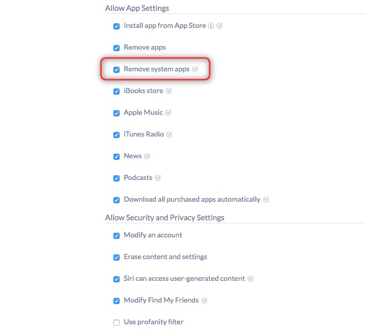
Task: Uncheck the Install app from App Store checkbox
Action: [116, 26]
